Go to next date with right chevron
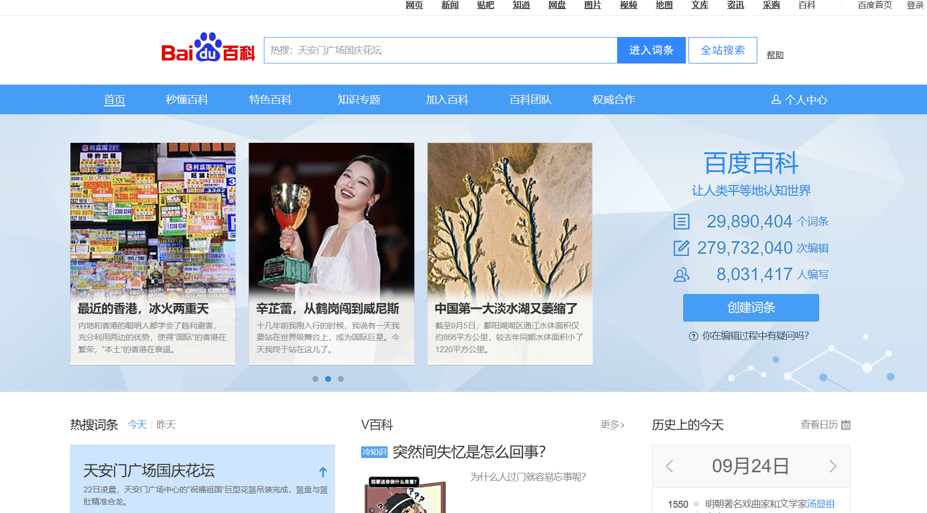This screenshot has width=927, height=513. pos(833,466)
